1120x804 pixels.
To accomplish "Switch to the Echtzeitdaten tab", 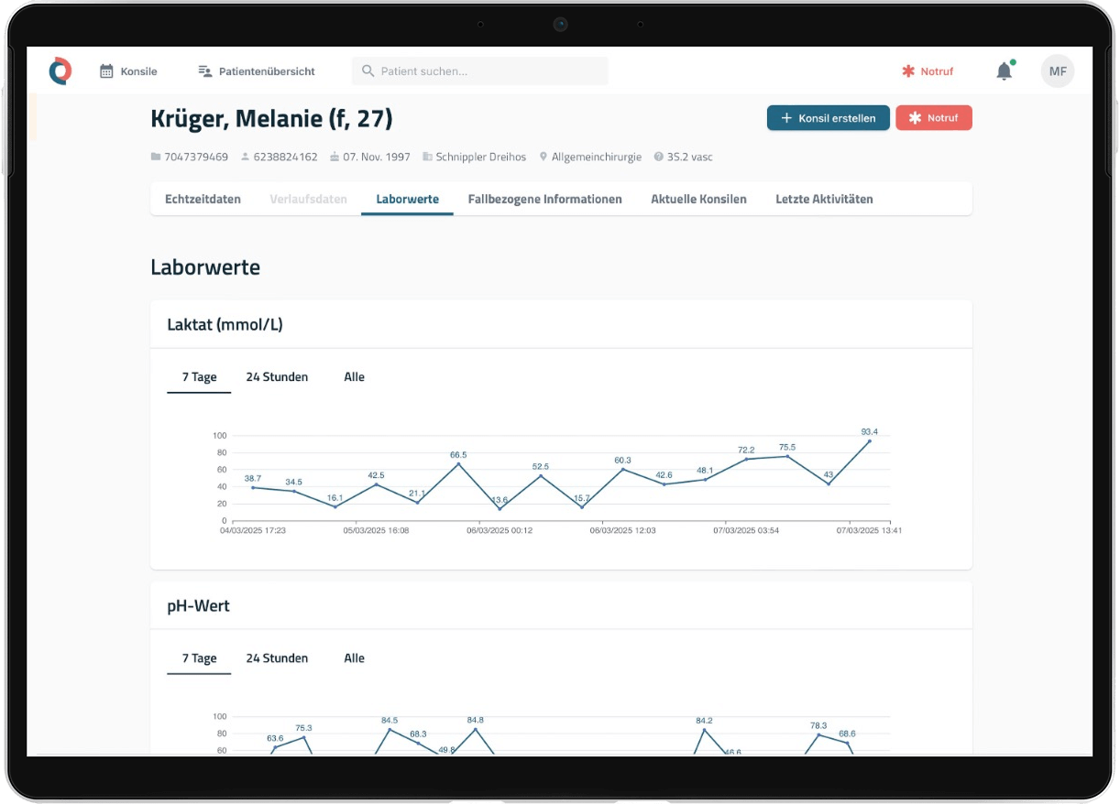I will pyautogui.click(x=203, y=199).
